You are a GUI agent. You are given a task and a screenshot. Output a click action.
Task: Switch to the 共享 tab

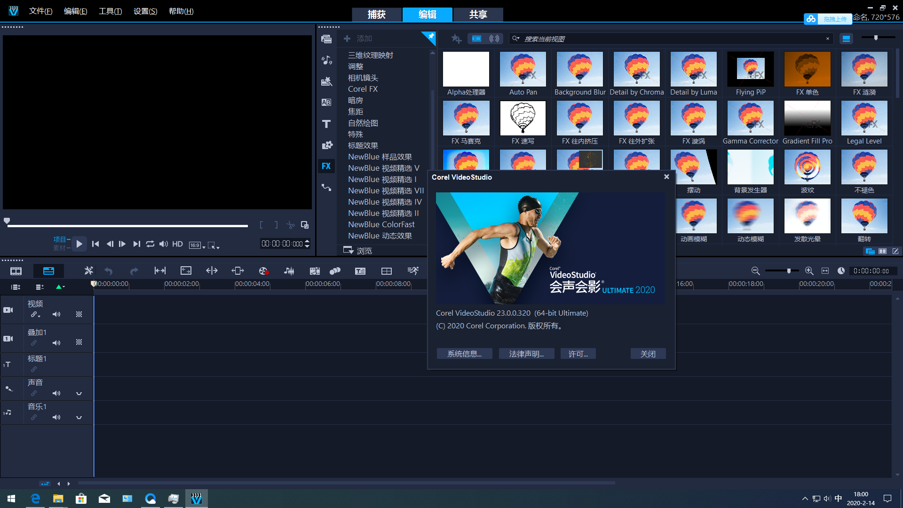point(478,15)
